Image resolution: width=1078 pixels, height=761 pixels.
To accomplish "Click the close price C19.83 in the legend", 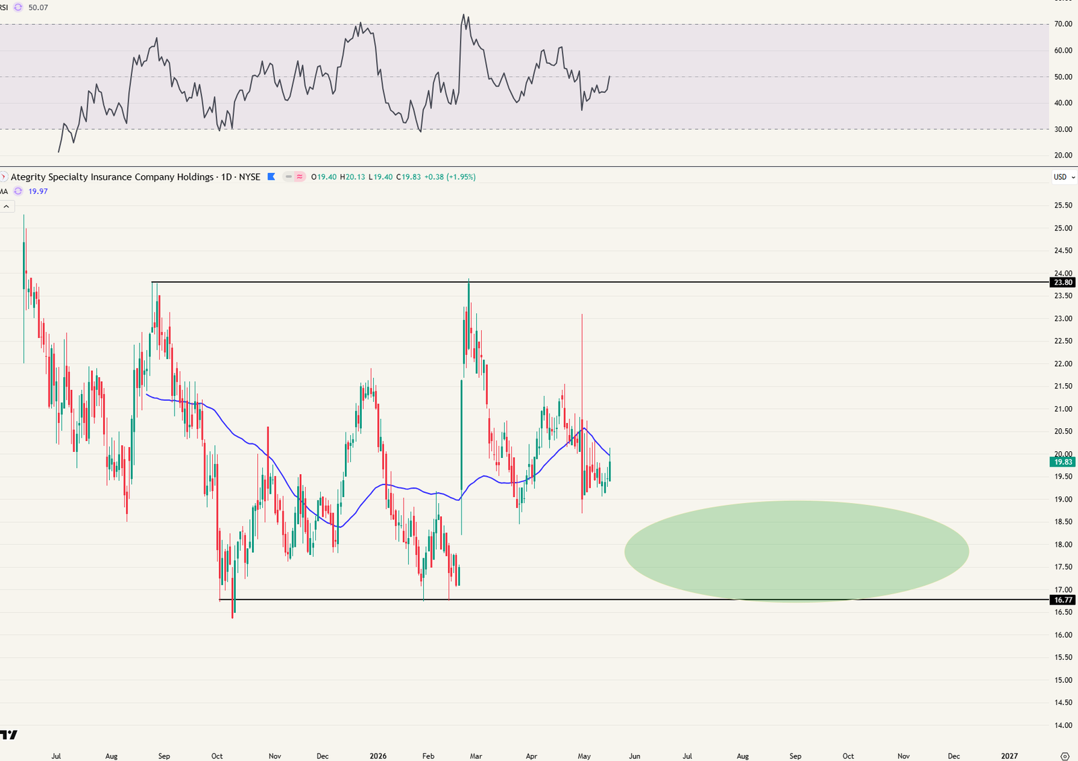I will click(x=408, y=177).
